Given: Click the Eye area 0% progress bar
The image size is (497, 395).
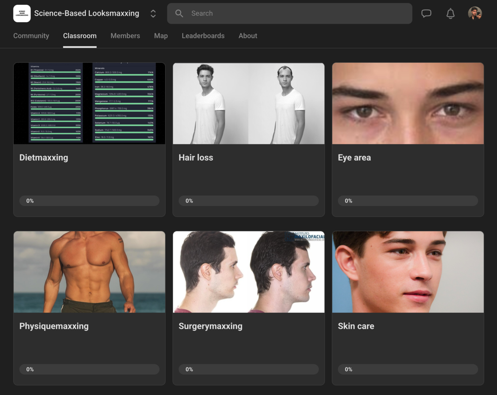Looking at the screenshot, I should [408, 201].
